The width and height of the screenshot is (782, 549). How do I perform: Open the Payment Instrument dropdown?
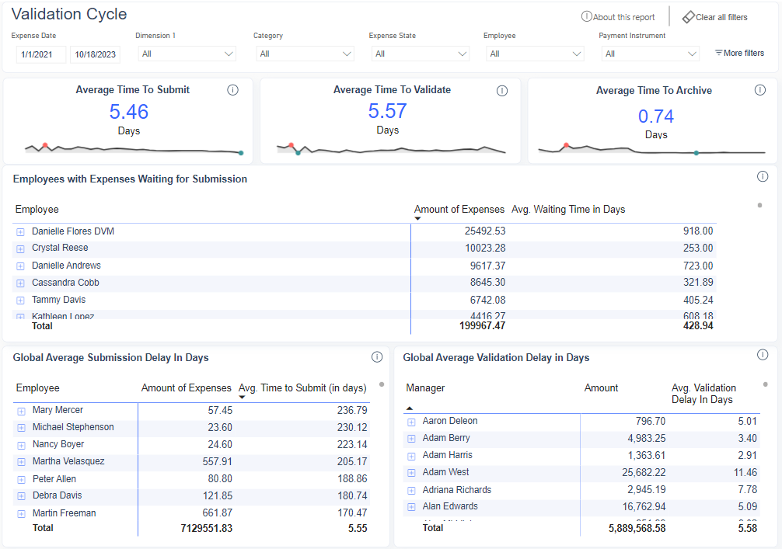[650, 54]
